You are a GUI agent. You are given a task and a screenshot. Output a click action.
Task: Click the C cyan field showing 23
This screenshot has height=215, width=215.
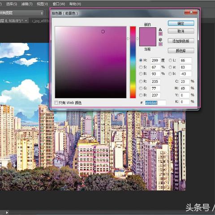[185, 82]
